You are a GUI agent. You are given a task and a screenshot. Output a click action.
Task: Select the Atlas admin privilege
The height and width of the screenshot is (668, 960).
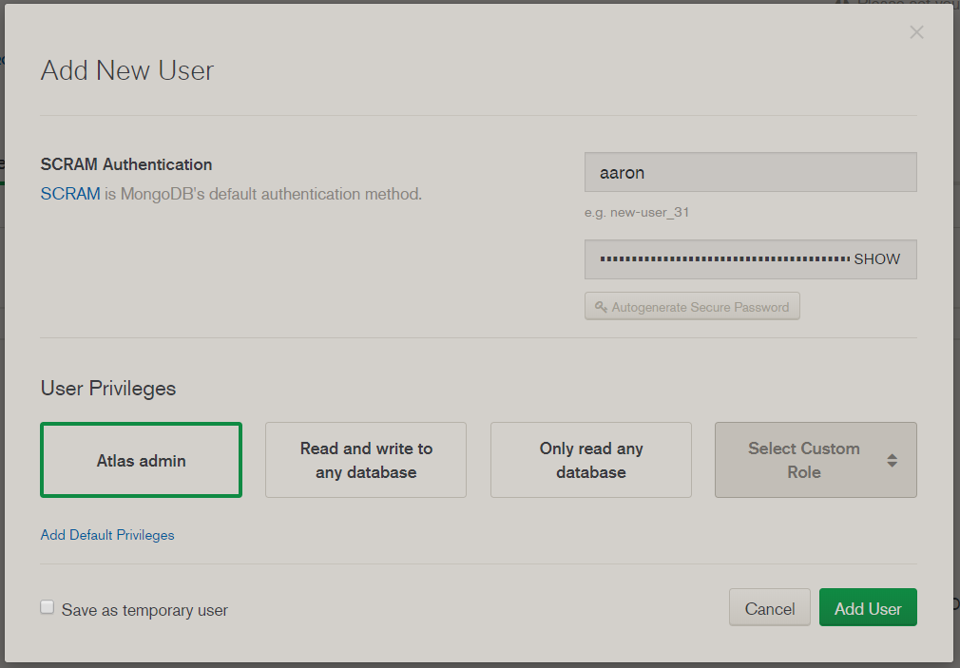point(141,461)
